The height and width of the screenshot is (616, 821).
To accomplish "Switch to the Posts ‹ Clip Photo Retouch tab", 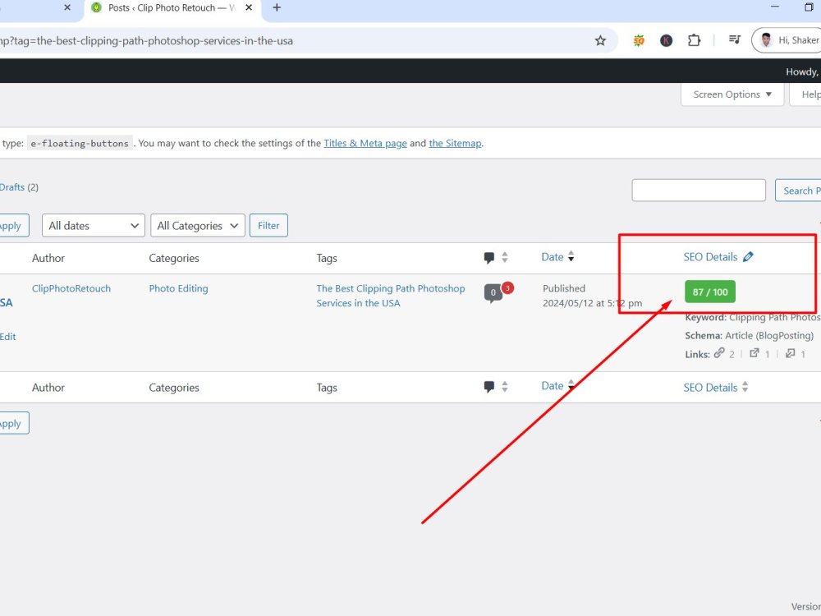I will click(x=172, y=8).
